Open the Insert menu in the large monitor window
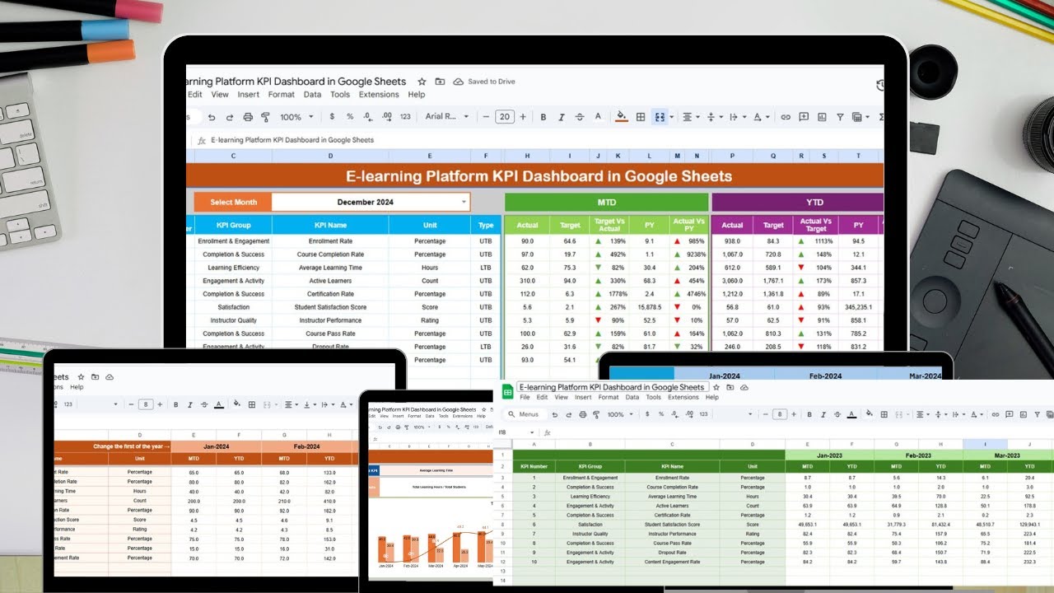Viewport: 1054px width, 593px height. (x=249, y=95)
